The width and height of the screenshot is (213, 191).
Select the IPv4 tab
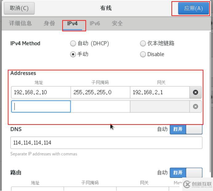tap(72, 23)
